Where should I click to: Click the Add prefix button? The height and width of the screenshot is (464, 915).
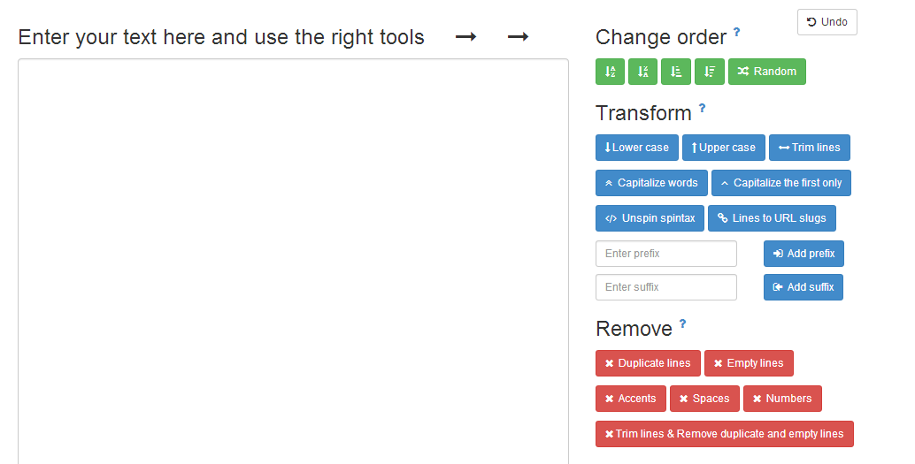[x=804, y=254]
